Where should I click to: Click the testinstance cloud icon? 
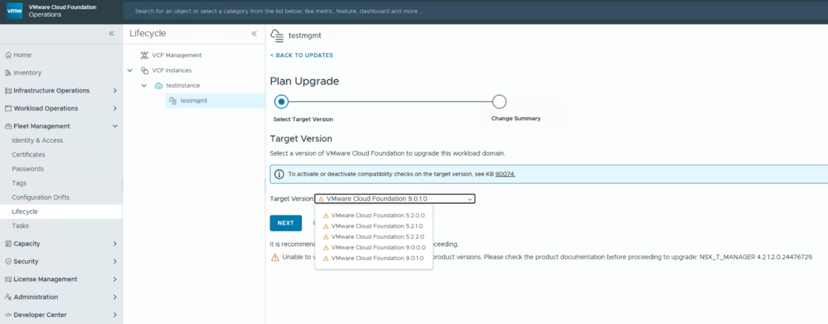pos(158,86)
